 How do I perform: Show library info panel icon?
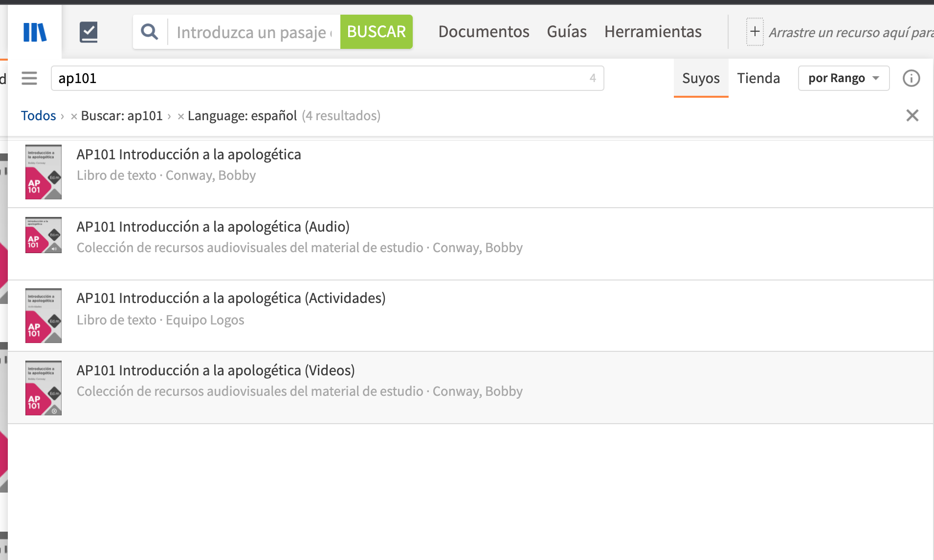click(x=911, y=78)
